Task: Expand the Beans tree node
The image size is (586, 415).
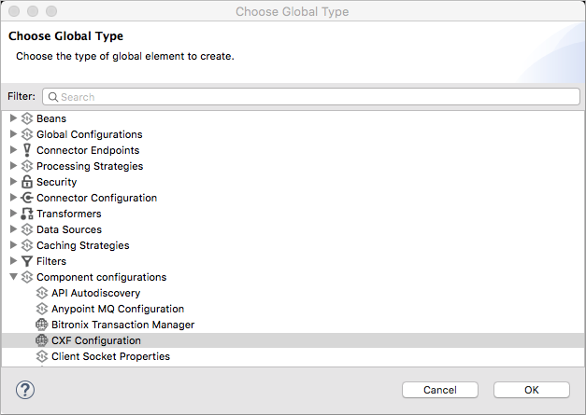Action: 13,118
